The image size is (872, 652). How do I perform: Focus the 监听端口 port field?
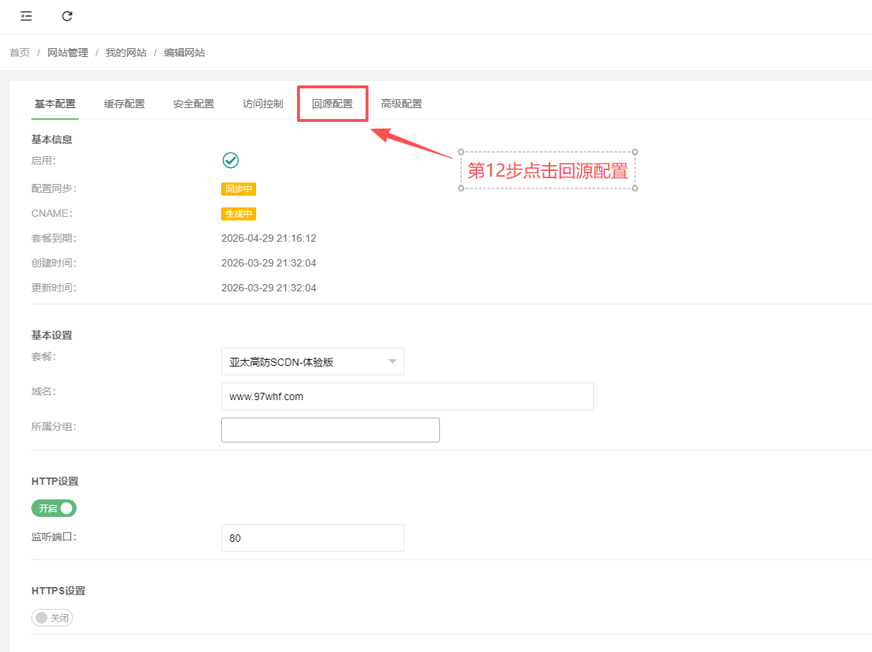tap(312, 538)
